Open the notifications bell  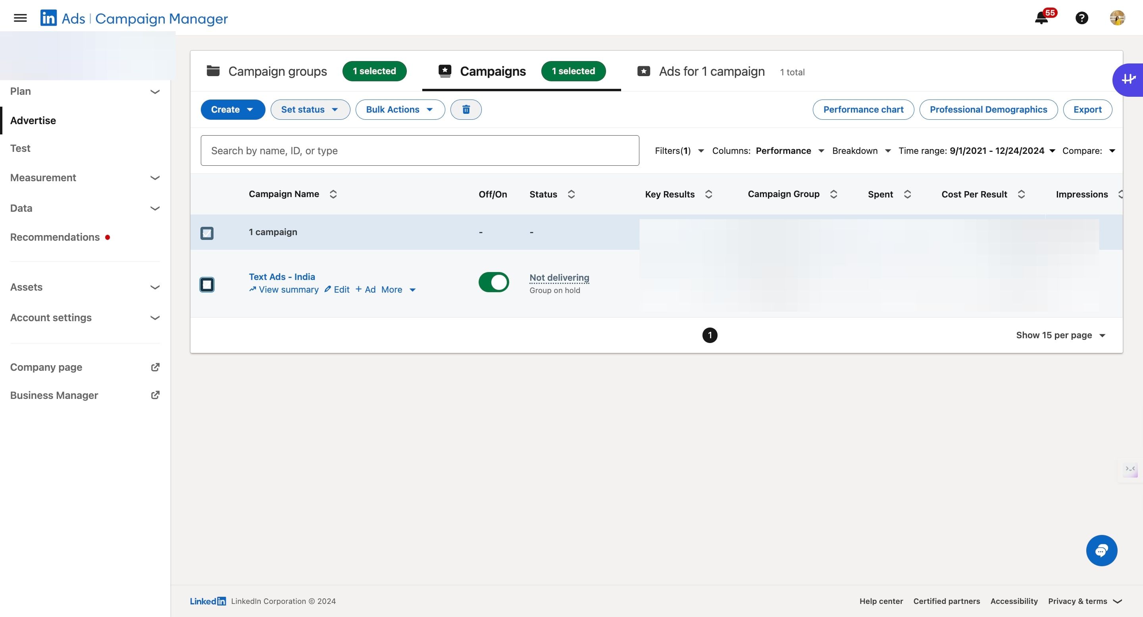[x=1041, y=18]
